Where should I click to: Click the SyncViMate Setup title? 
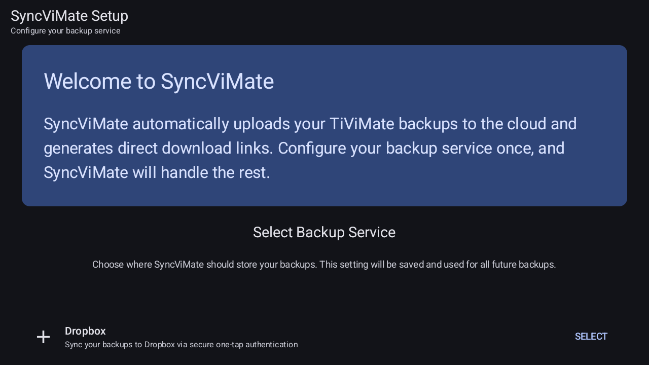click(x=69, y=15)
